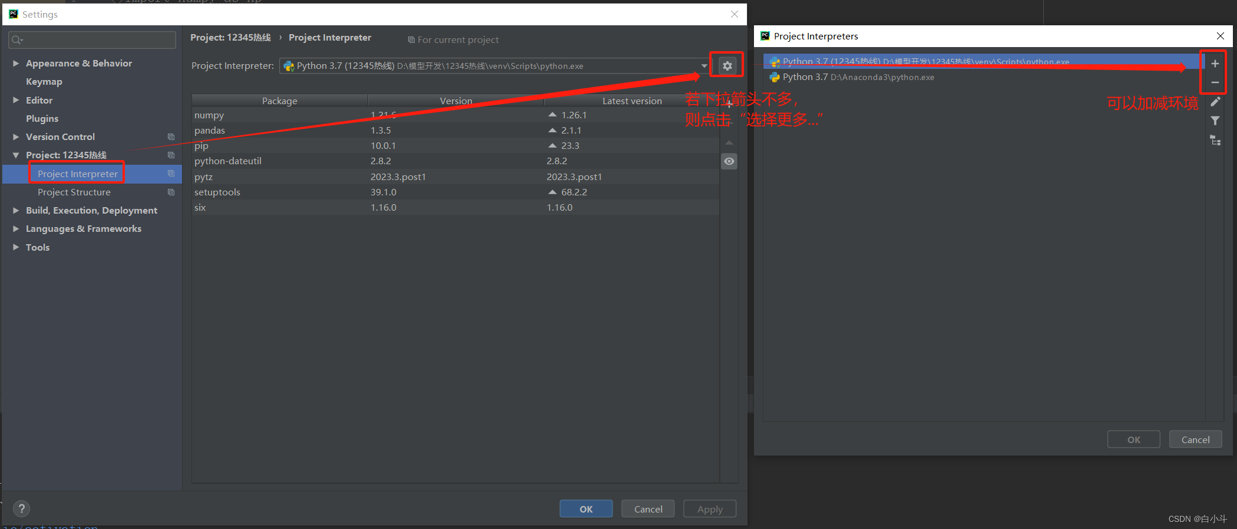The image size is (1237, 529).
Task: Select Project Structure in the tree
Action: click(x=74, y=192)
